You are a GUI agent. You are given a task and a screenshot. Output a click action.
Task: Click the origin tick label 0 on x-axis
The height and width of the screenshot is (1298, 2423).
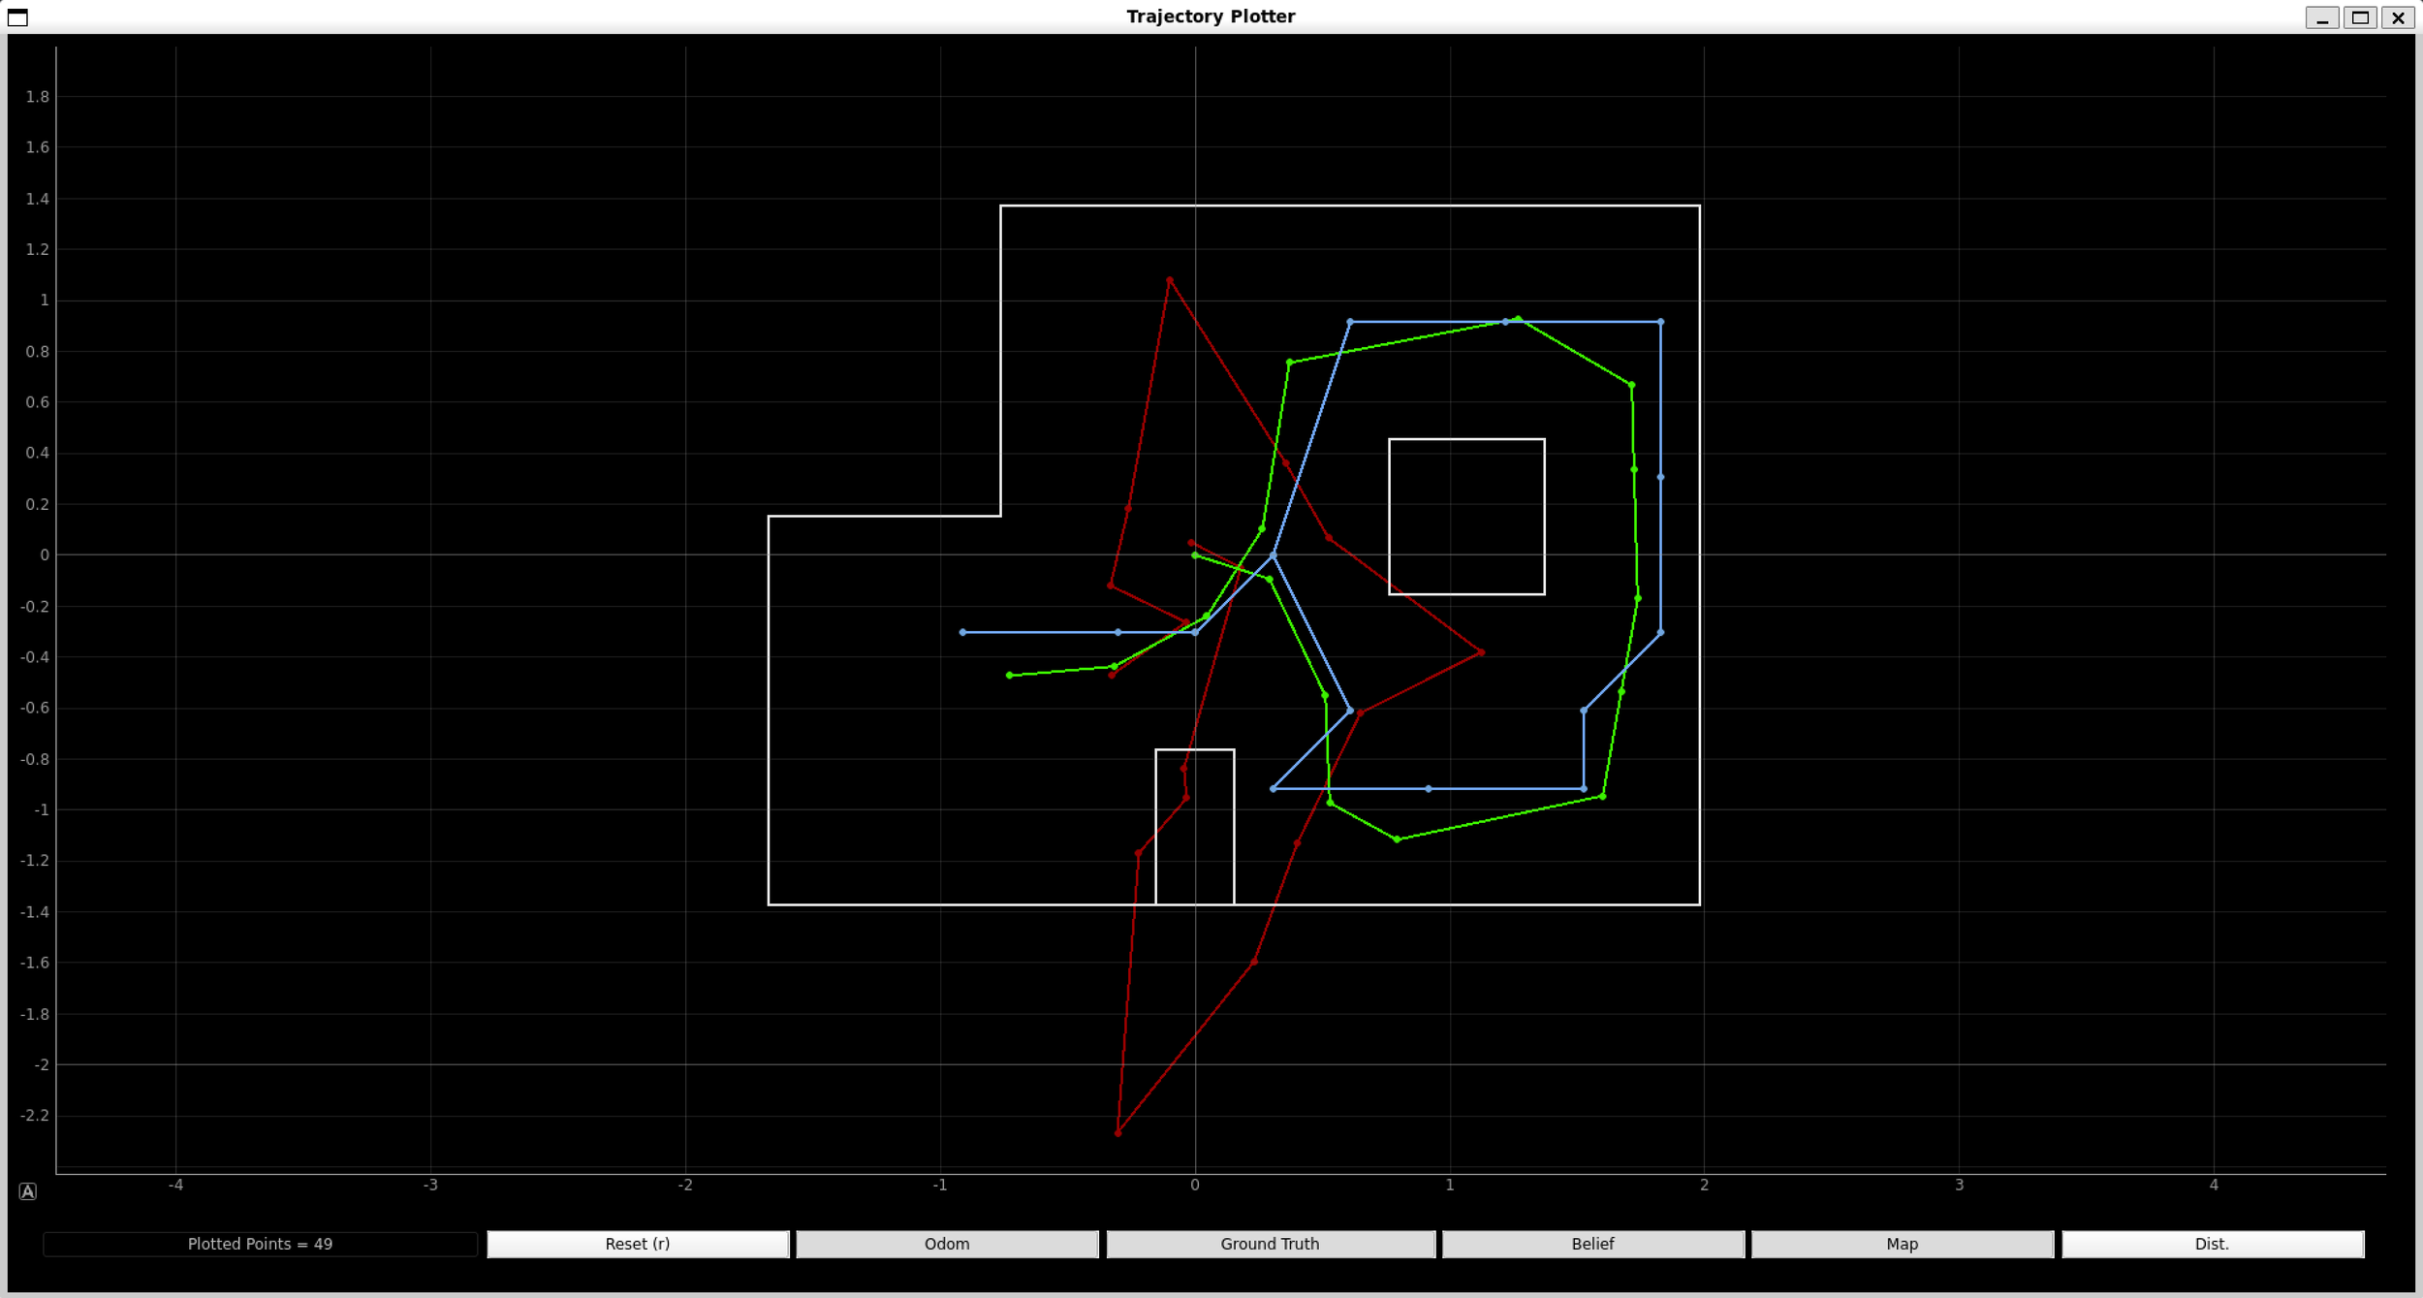pyautogui.click(x=1194, y=1183)
